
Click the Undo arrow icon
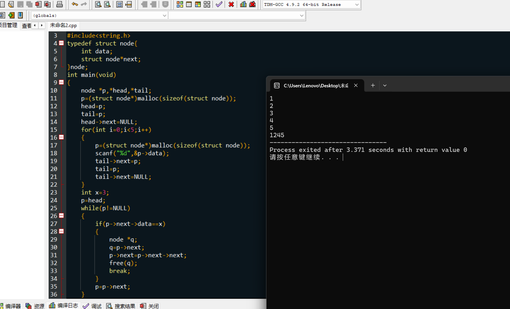coord(75,4)
